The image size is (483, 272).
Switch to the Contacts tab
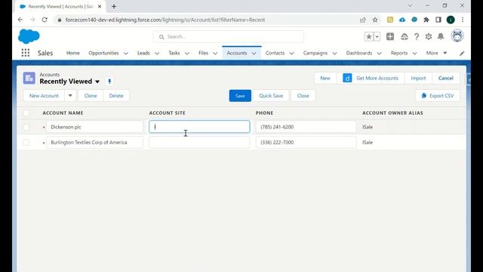[275, 53]
